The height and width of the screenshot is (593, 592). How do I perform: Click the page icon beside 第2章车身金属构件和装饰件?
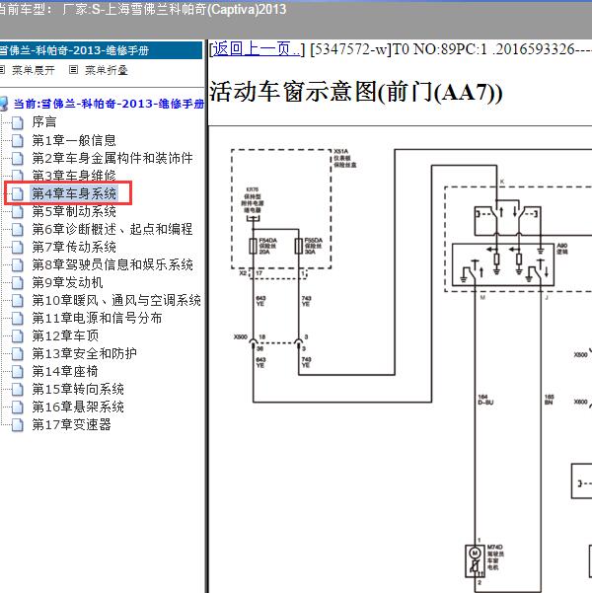pyautogui.click(x=17, y=158)
